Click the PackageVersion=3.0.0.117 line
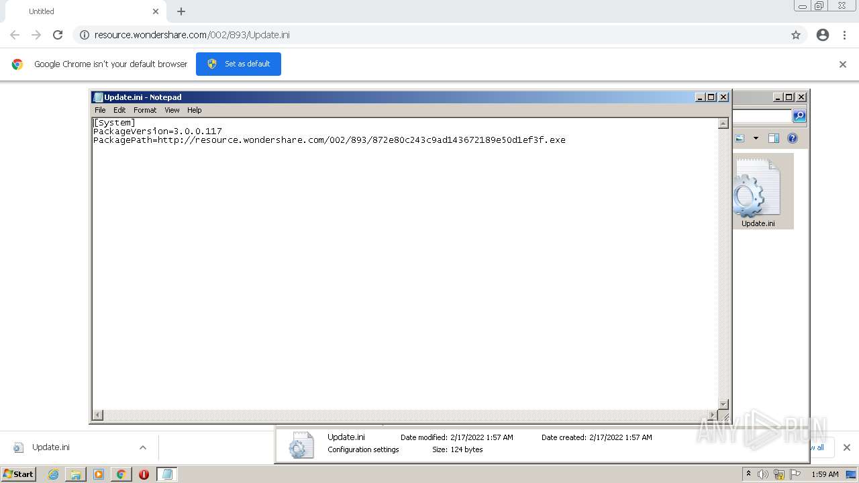This screenshot has width=859, height=483. 158,131
